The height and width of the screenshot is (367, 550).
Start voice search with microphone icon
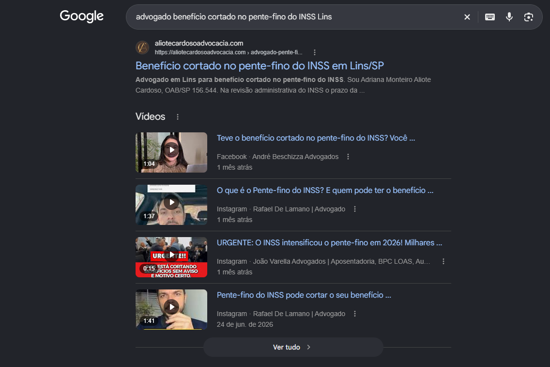tap(509, 17)
